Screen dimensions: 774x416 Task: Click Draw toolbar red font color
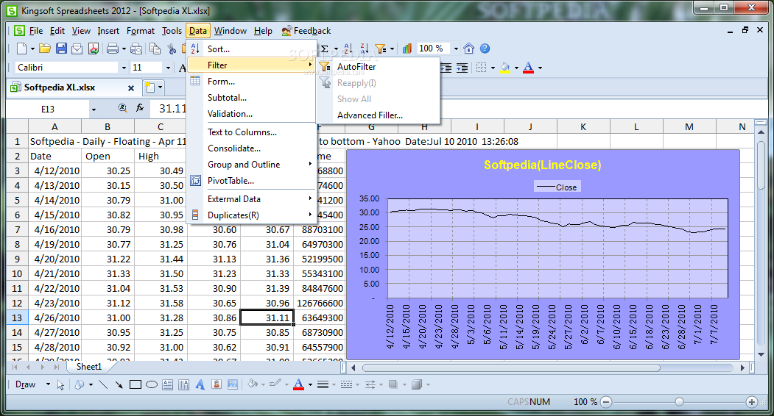pyautogui.click(x=299, y=384)
